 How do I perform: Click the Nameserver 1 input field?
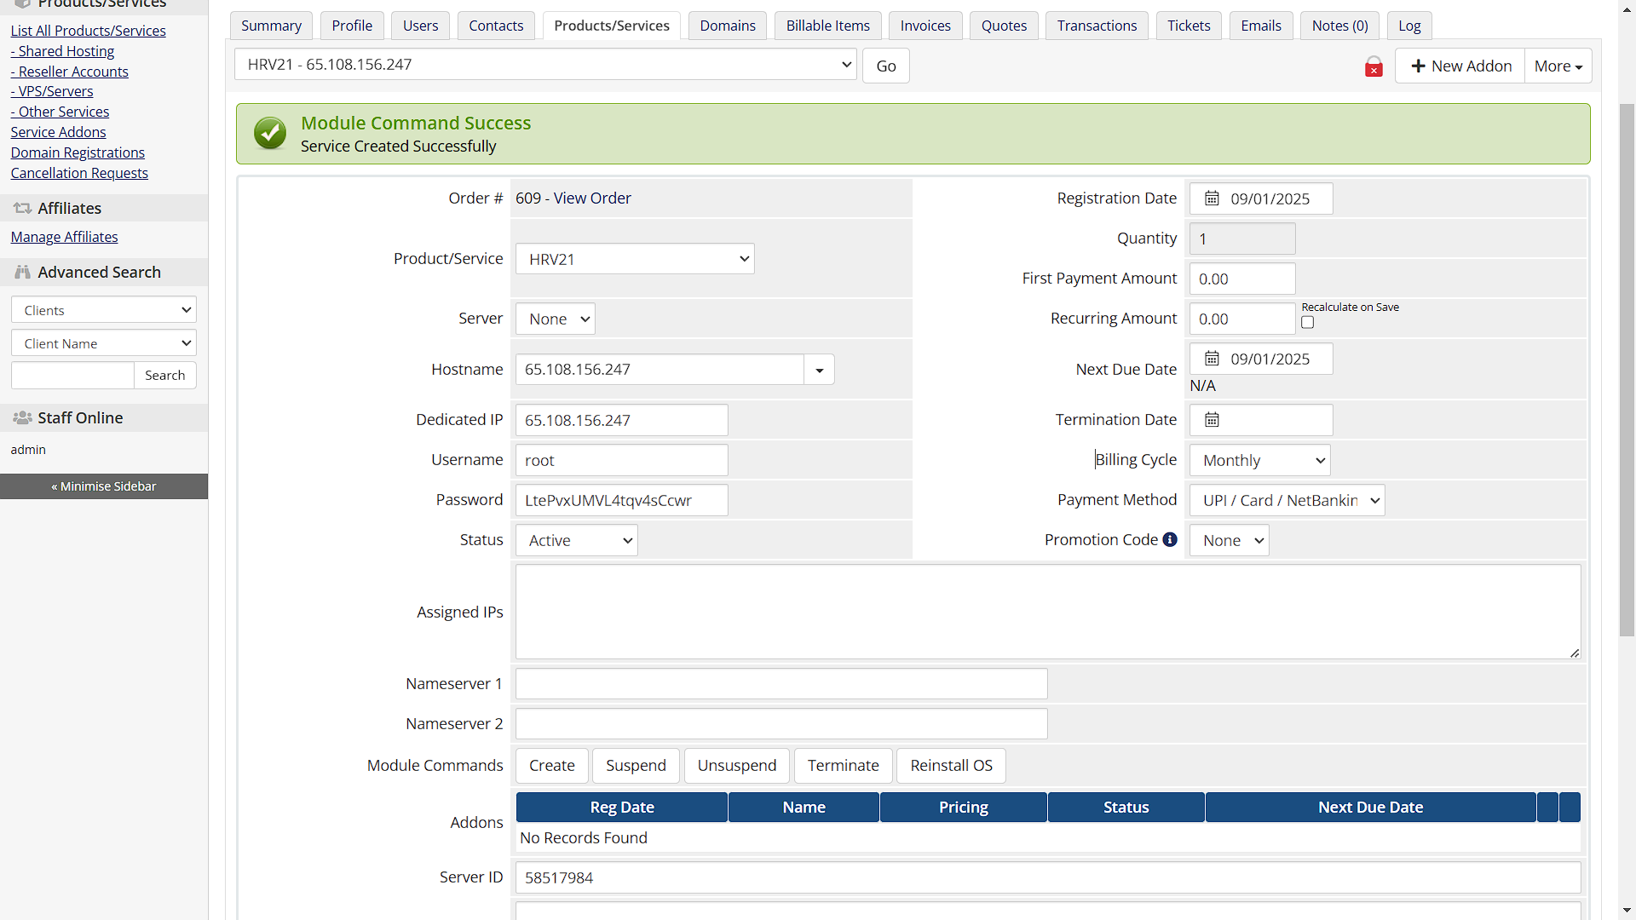[781, 684]
